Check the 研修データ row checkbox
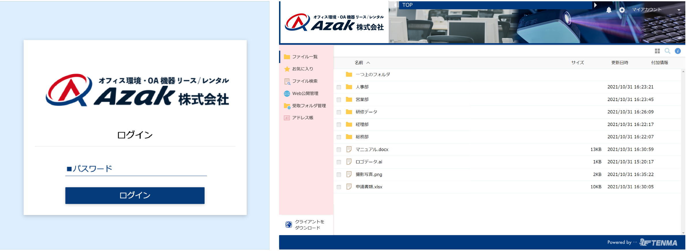This screenshot has height=251, width=687. (x=339, y=112)
